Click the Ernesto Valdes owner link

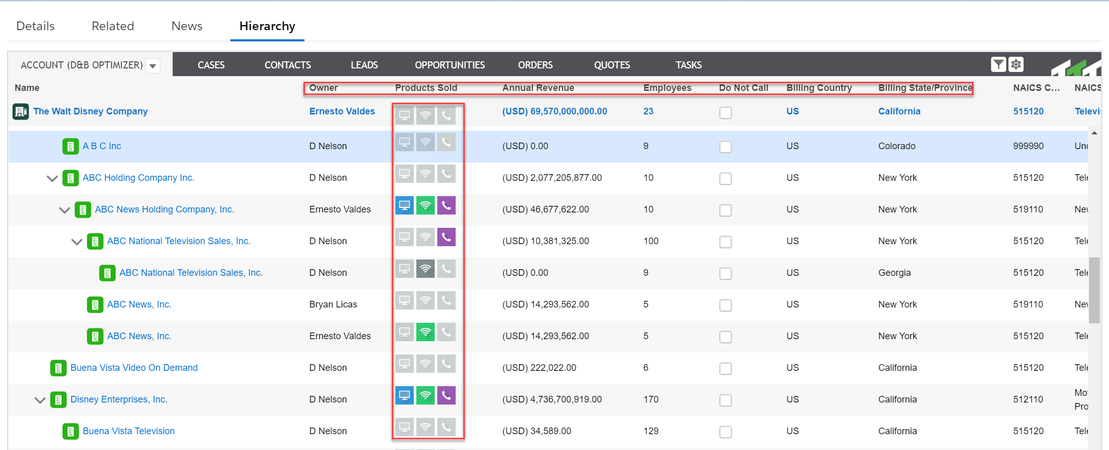point(342,111)
